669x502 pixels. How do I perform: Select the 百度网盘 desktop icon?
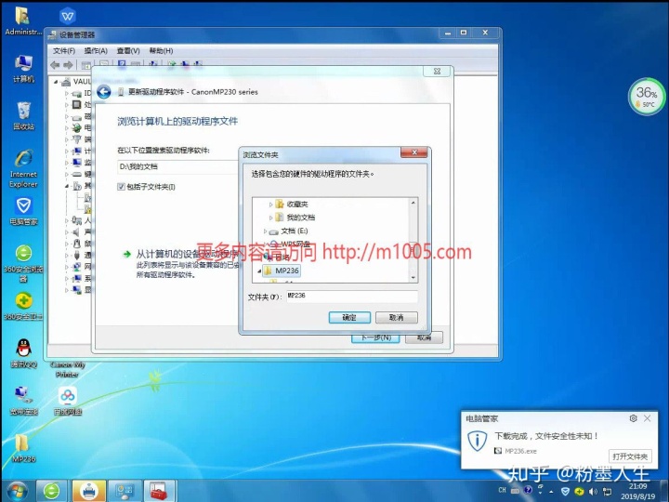point(68,401)
